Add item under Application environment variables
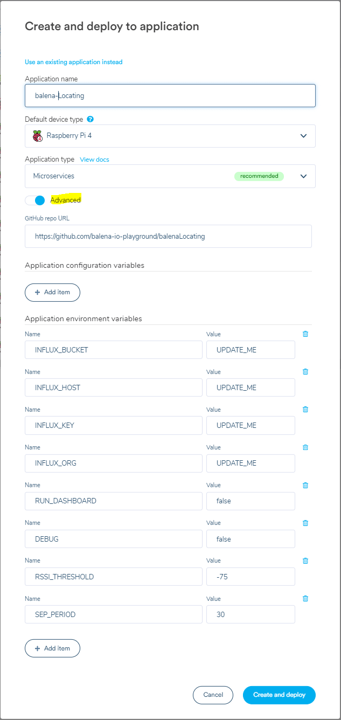The height and width of the screenshot is (720, 341). [x=52, y=648]
